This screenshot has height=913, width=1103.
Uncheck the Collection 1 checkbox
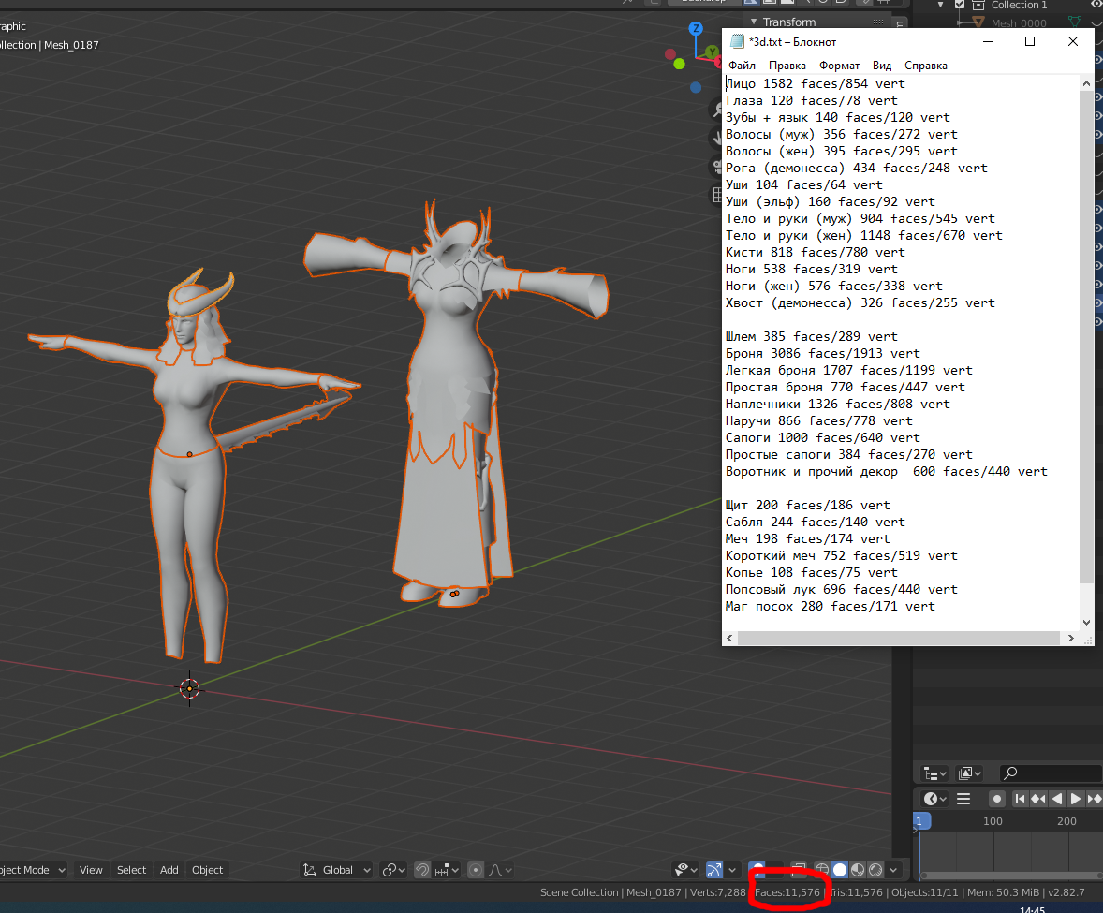pyautogui.click(x=960, y=5)
